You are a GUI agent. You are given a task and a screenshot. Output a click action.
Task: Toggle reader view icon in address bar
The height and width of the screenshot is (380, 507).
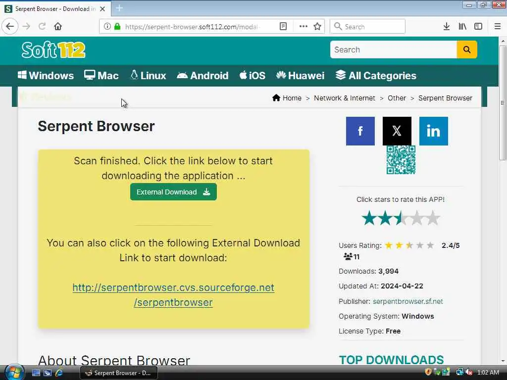click(283, 27)
